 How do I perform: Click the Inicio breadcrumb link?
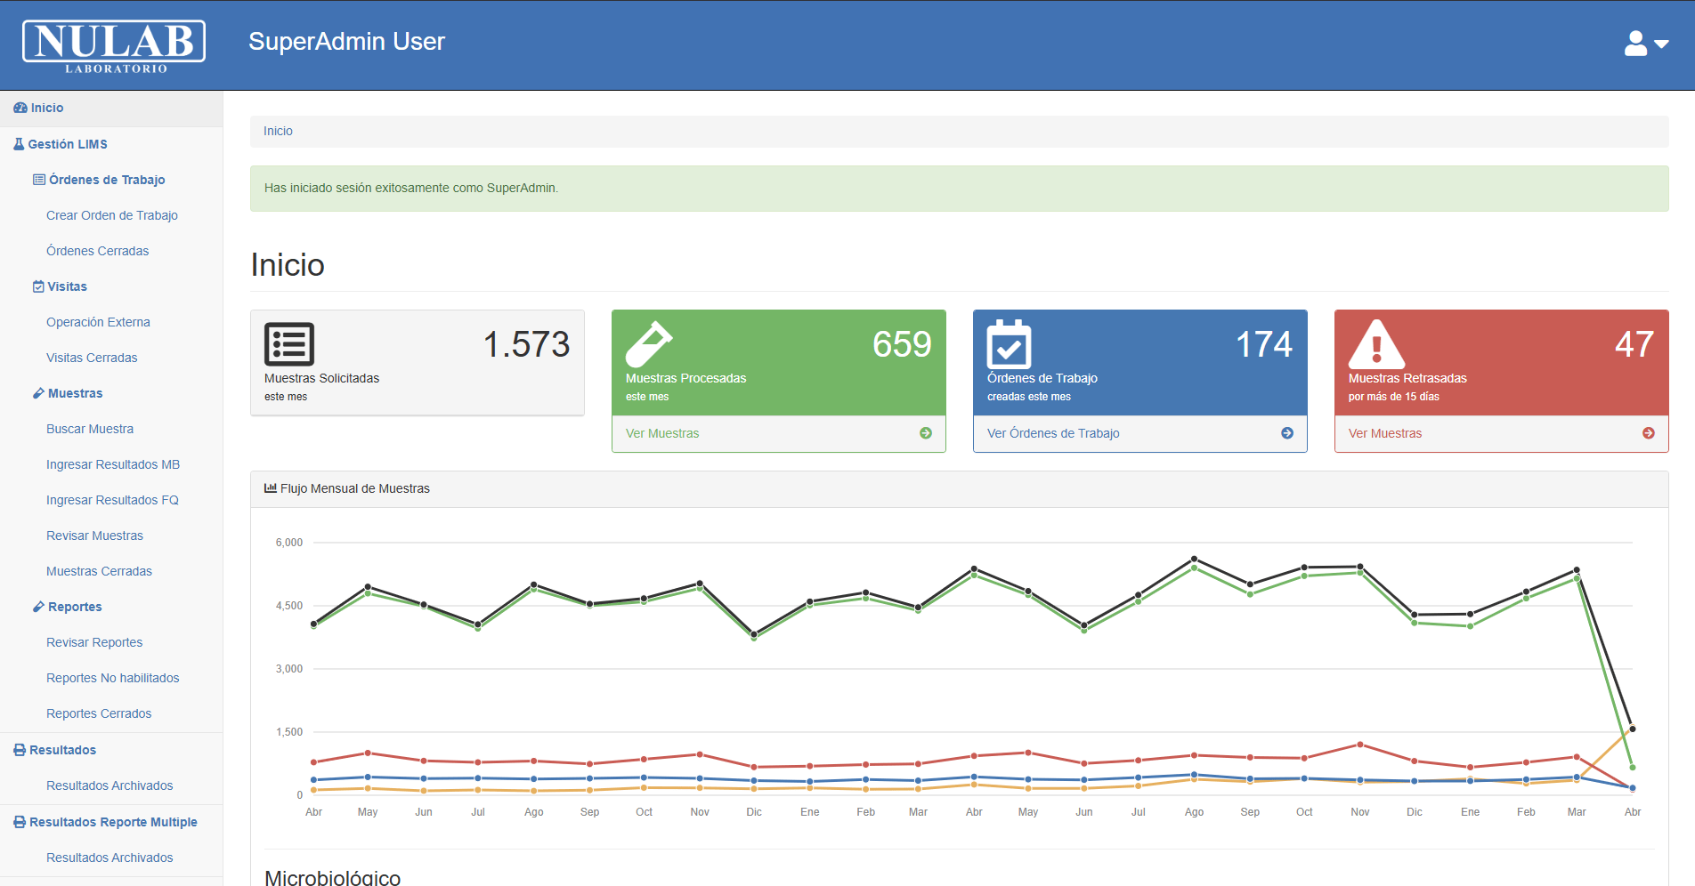click(277, 131)
